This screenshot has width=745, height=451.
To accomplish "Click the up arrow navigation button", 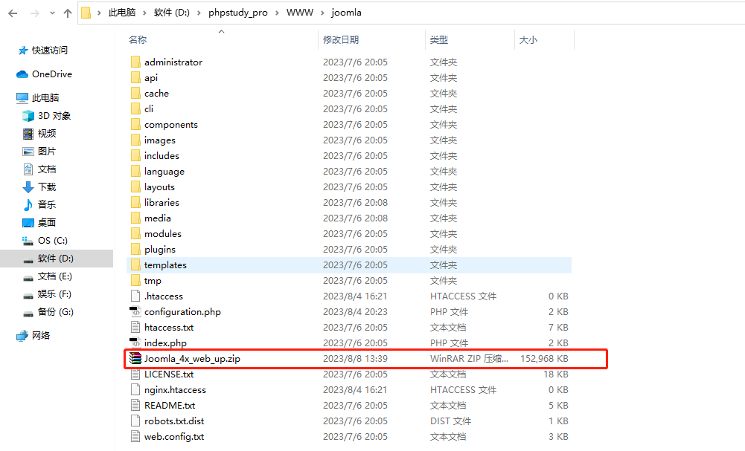I will click(68, 13).
